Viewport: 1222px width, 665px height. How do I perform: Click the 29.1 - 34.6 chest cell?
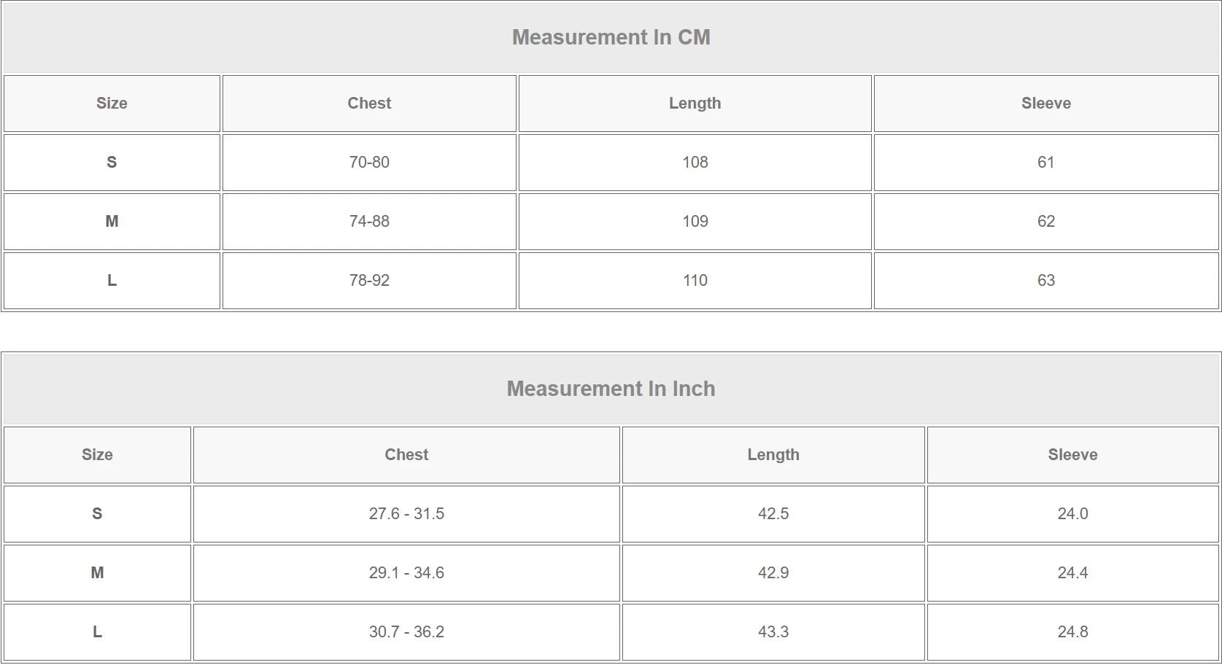pos(406,573)
